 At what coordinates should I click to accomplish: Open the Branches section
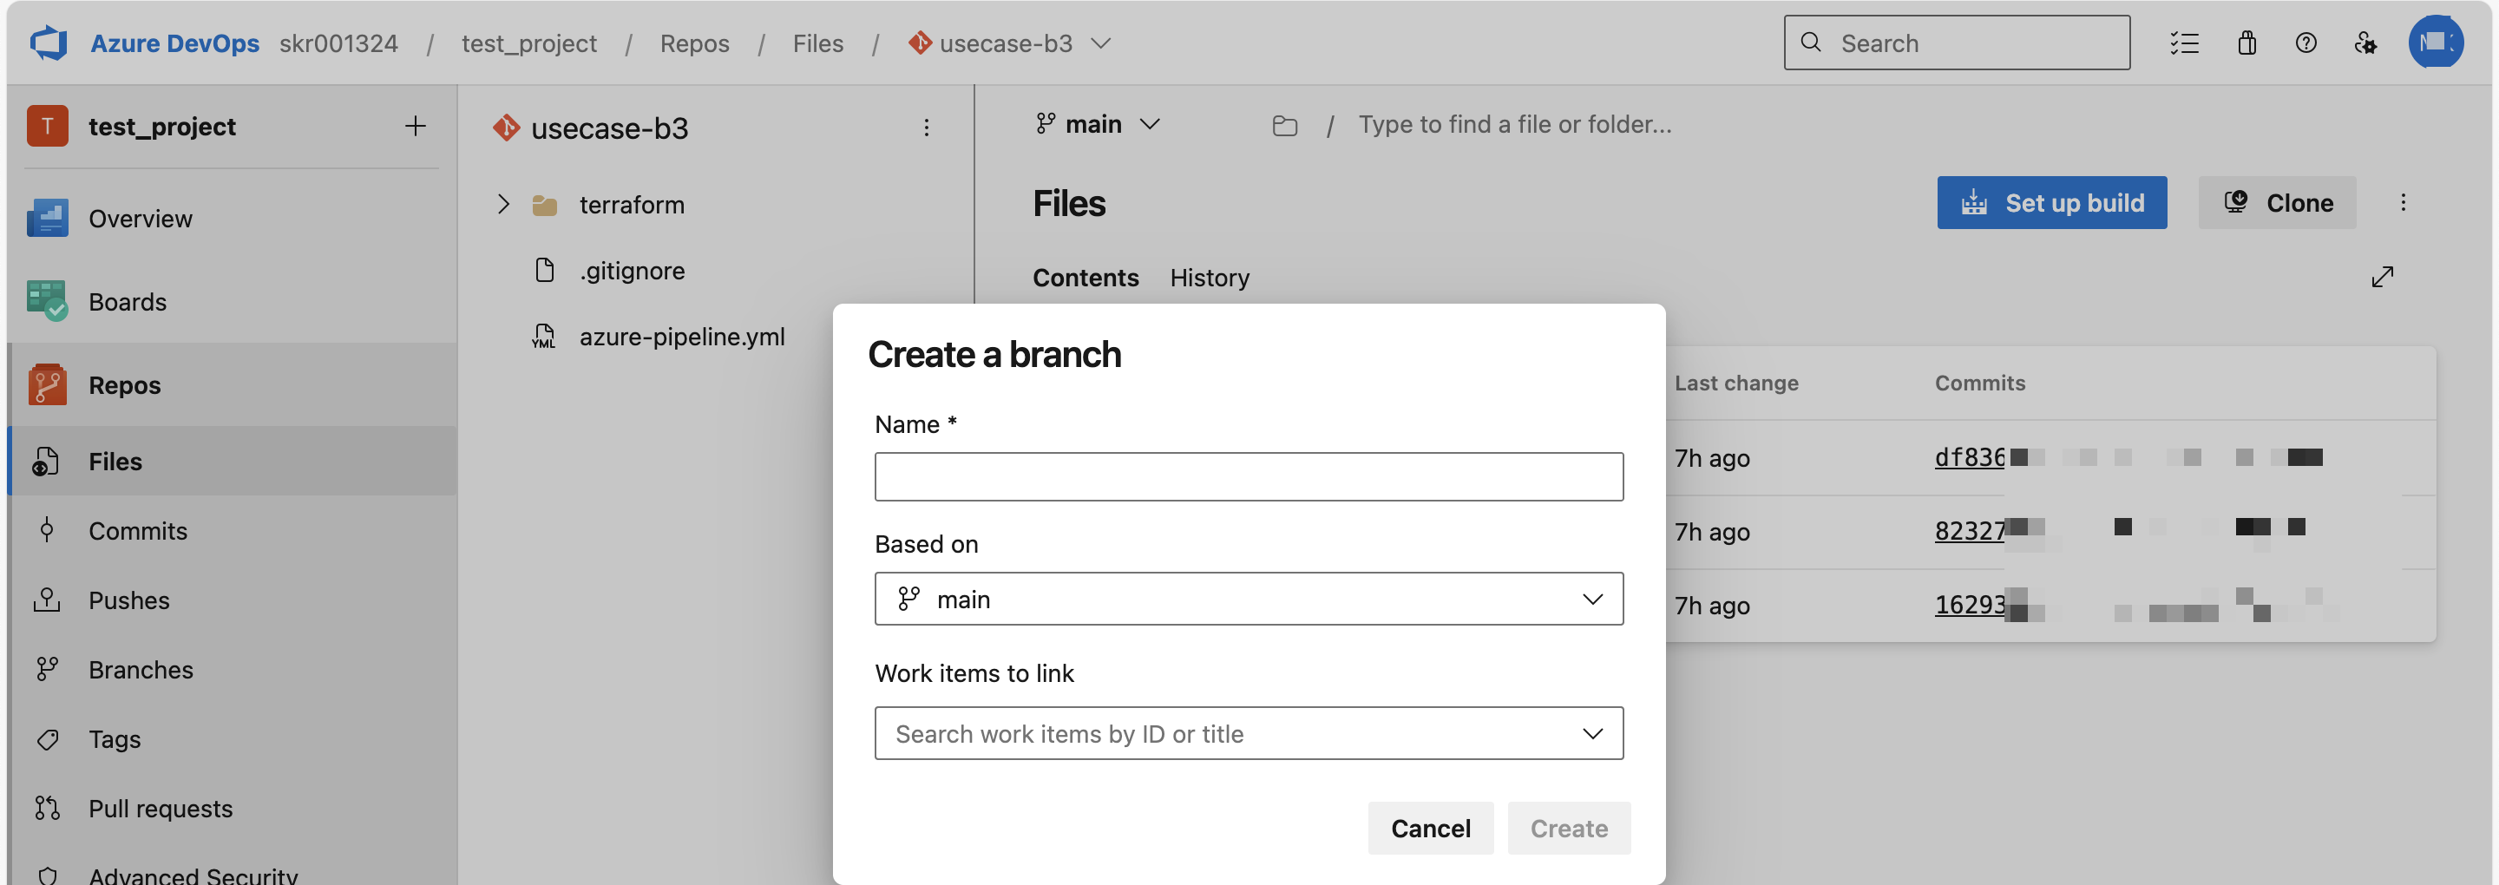point(141,669)
